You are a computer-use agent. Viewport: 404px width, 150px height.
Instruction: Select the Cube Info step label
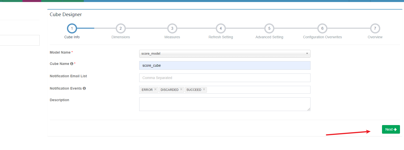[72, 37]
